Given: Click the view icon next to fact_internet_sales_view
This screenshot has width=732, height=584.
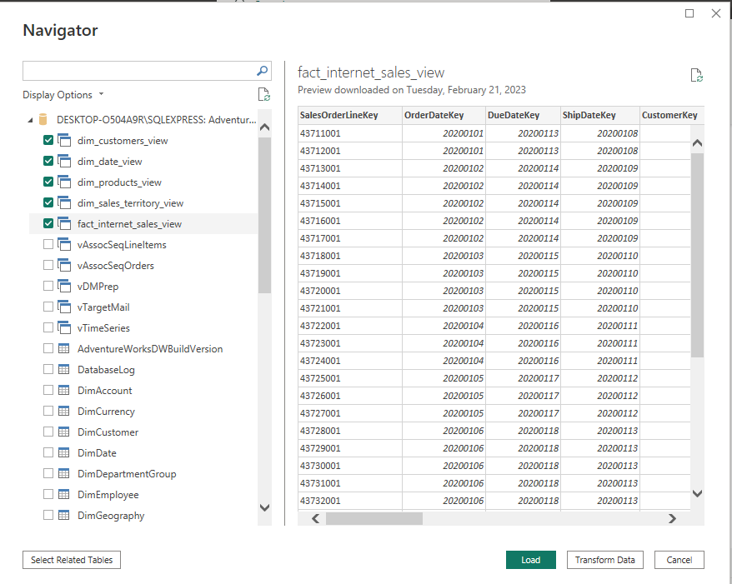Looking at the screenshot, I should [64, 223].
